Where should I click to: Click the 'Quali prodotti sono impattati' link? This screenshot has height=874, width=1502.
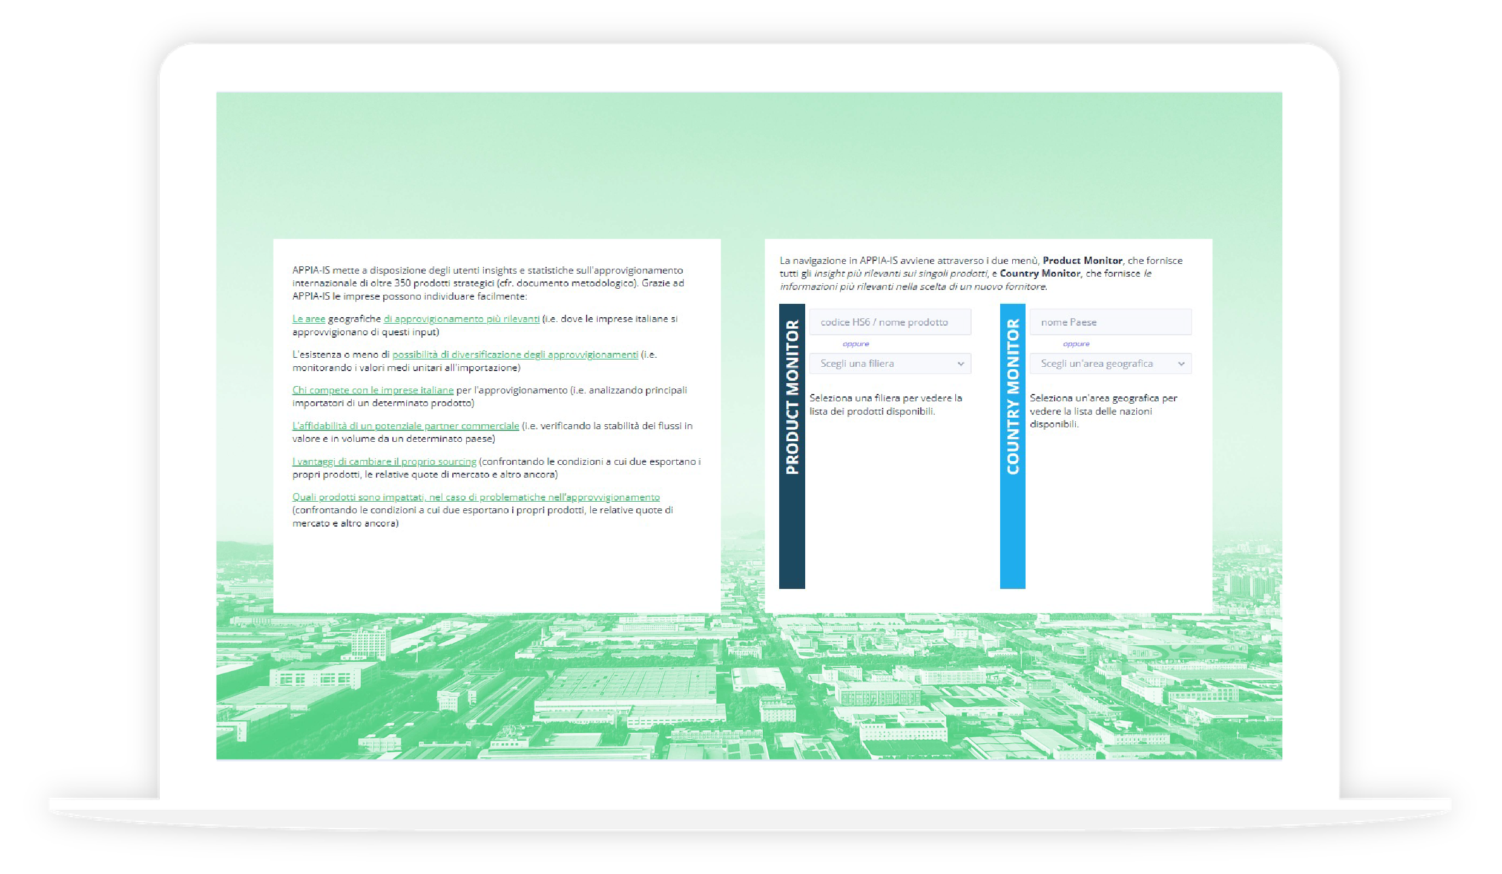click(x=476, y=498)
